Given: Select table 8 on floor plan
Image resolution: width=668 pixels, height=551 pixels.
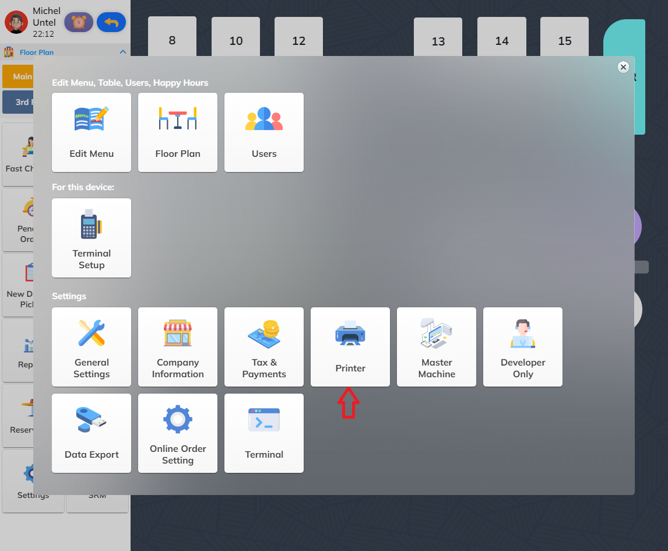Looking at the screenshot, I should (172, 37).
